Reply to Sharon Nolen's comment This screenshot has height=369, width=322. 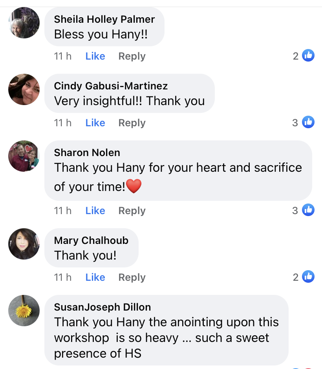coord(132,211)
